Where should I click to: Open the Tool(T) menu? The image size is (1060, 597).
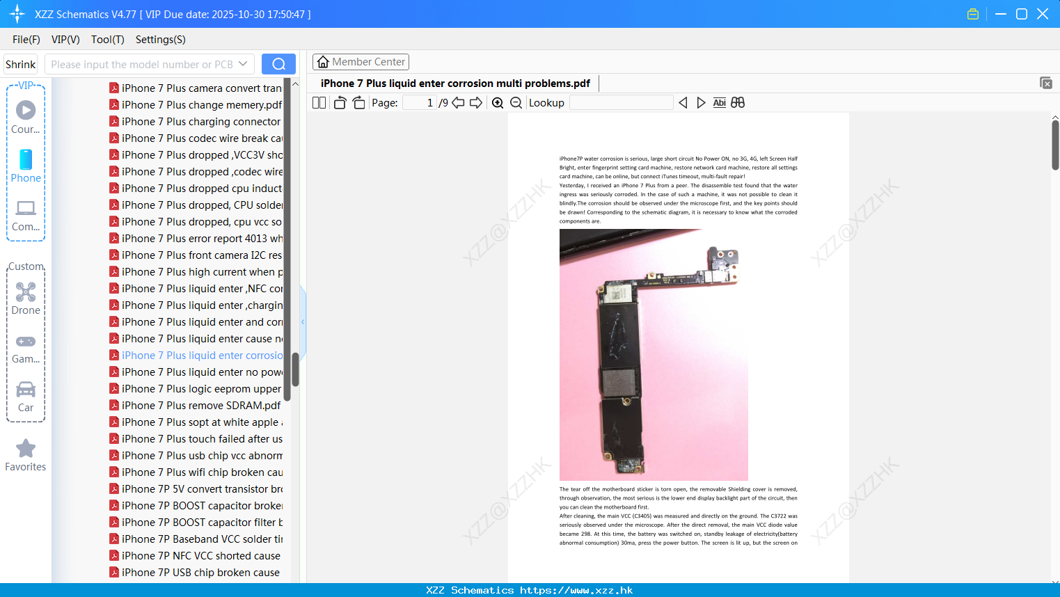[108, 40]
